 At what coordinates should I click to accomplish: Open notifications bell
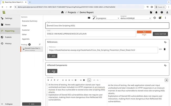156,12
